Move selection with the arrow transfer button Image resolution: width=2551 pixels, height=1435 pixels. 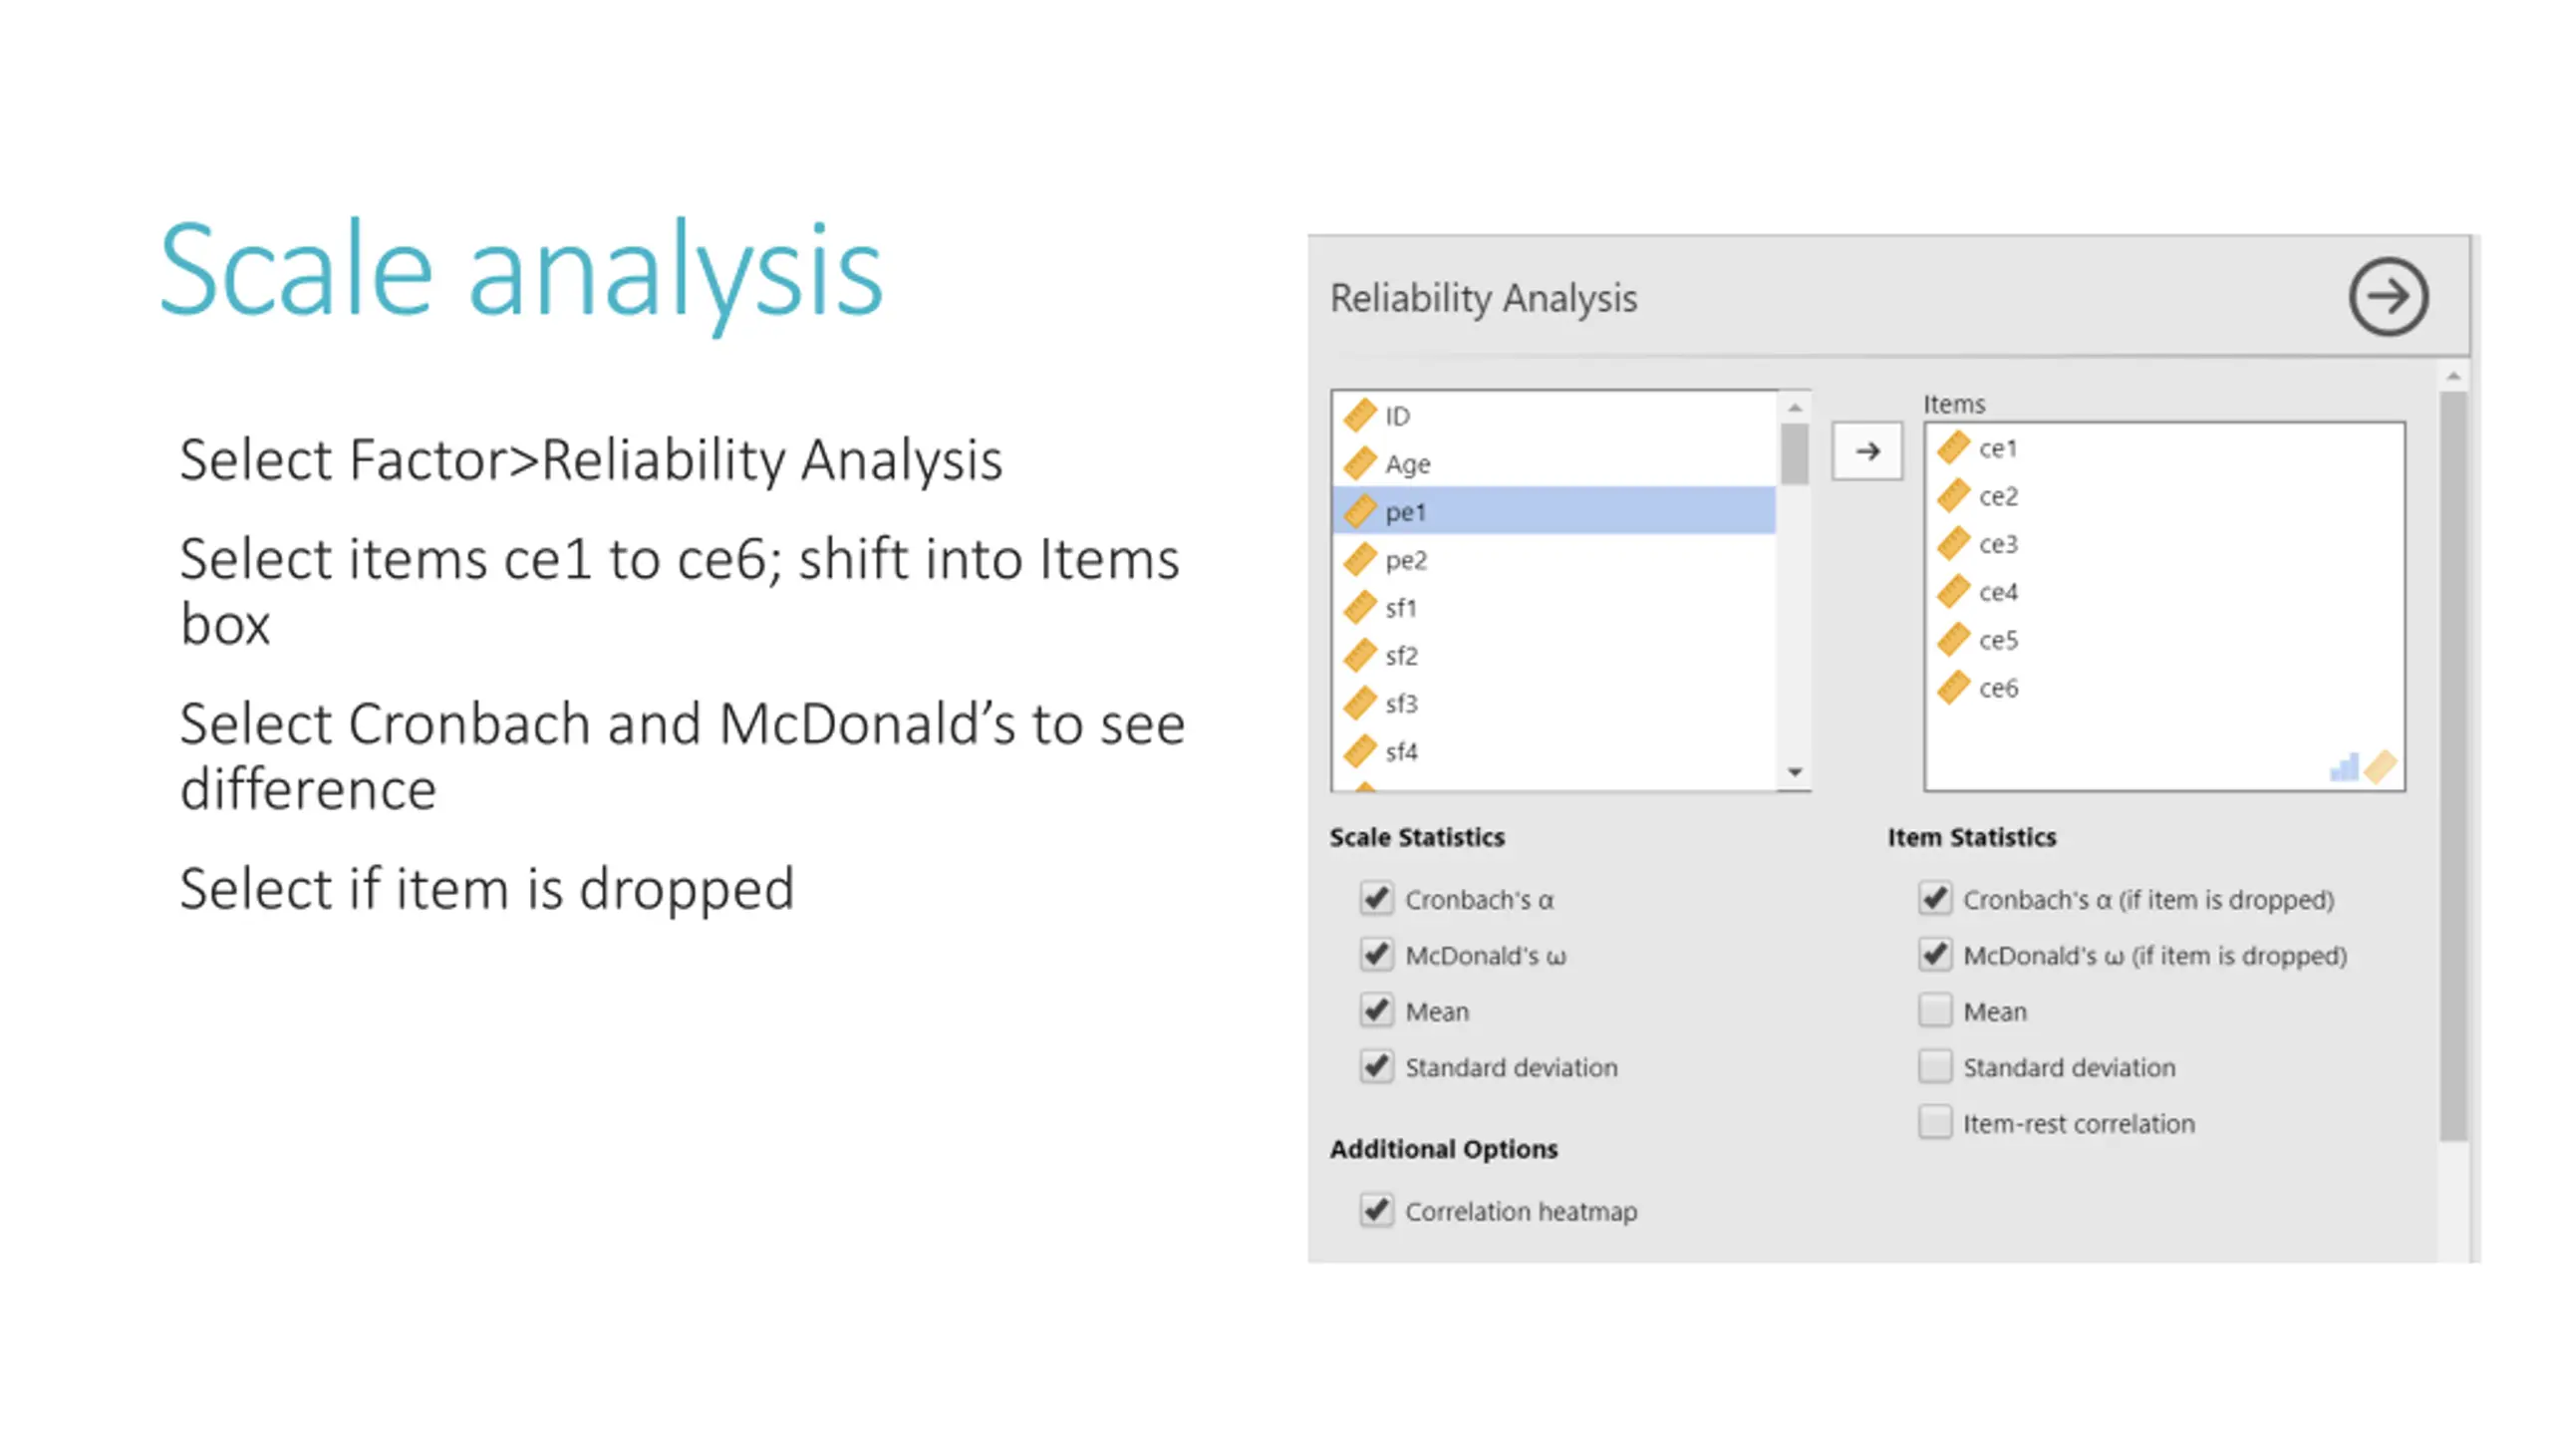click(x=1867, y=451)
